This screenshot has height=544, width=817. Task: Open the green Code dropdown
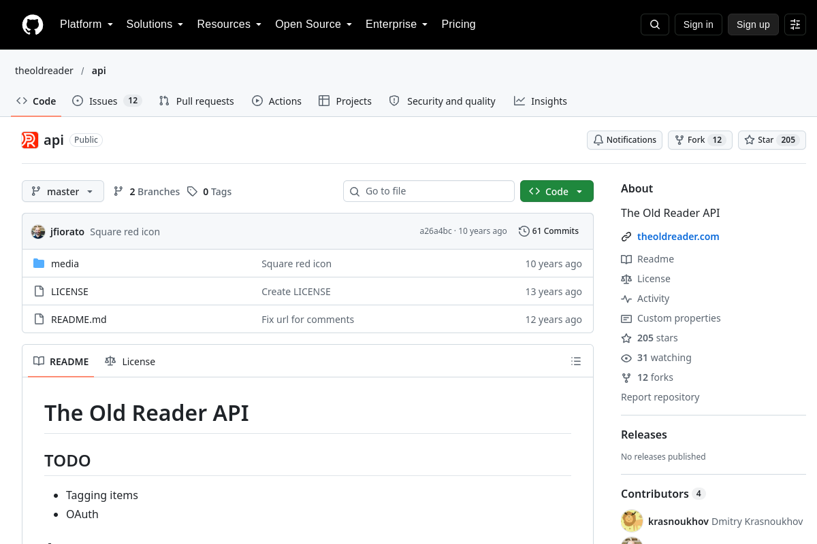[x=557, y=191]
